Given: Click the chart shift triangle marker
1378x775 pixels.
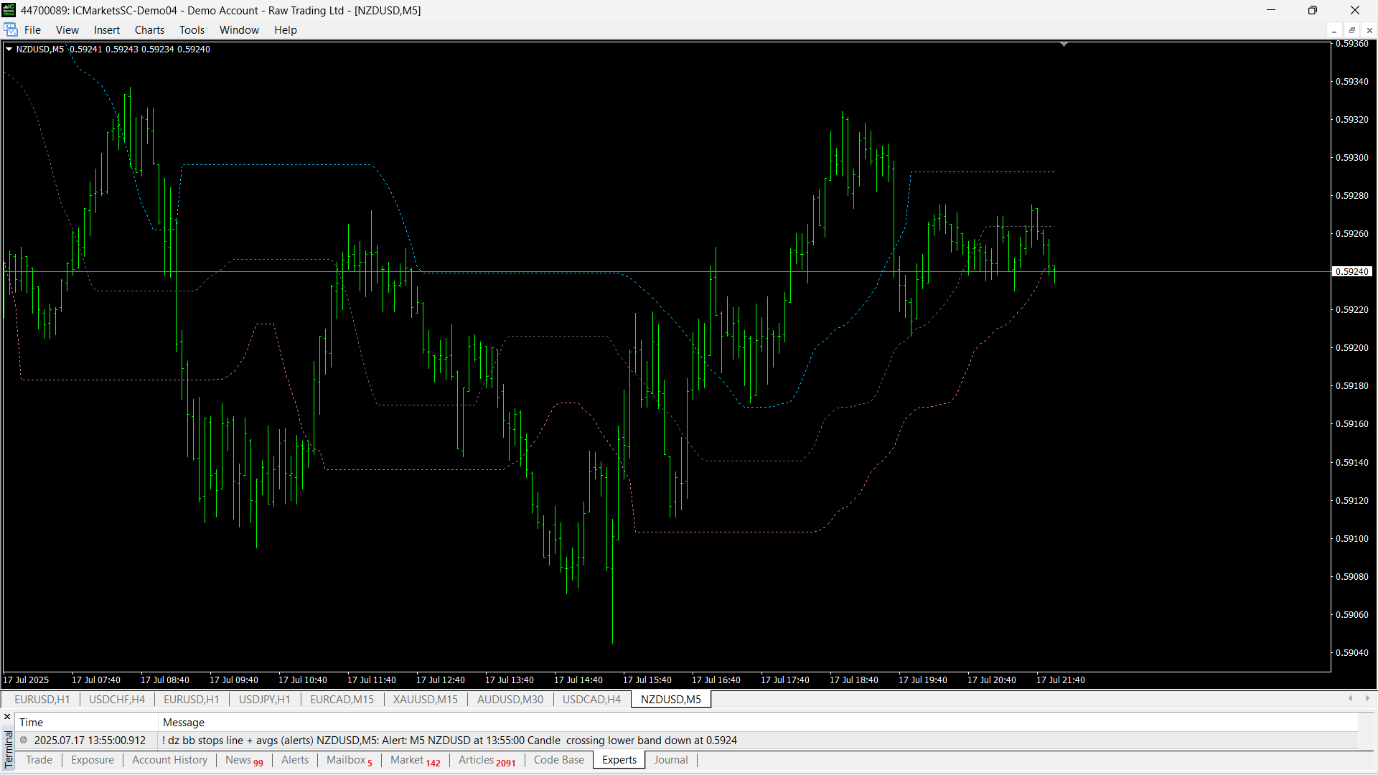Looking at the screenshot, I should tap(1064, 44).
